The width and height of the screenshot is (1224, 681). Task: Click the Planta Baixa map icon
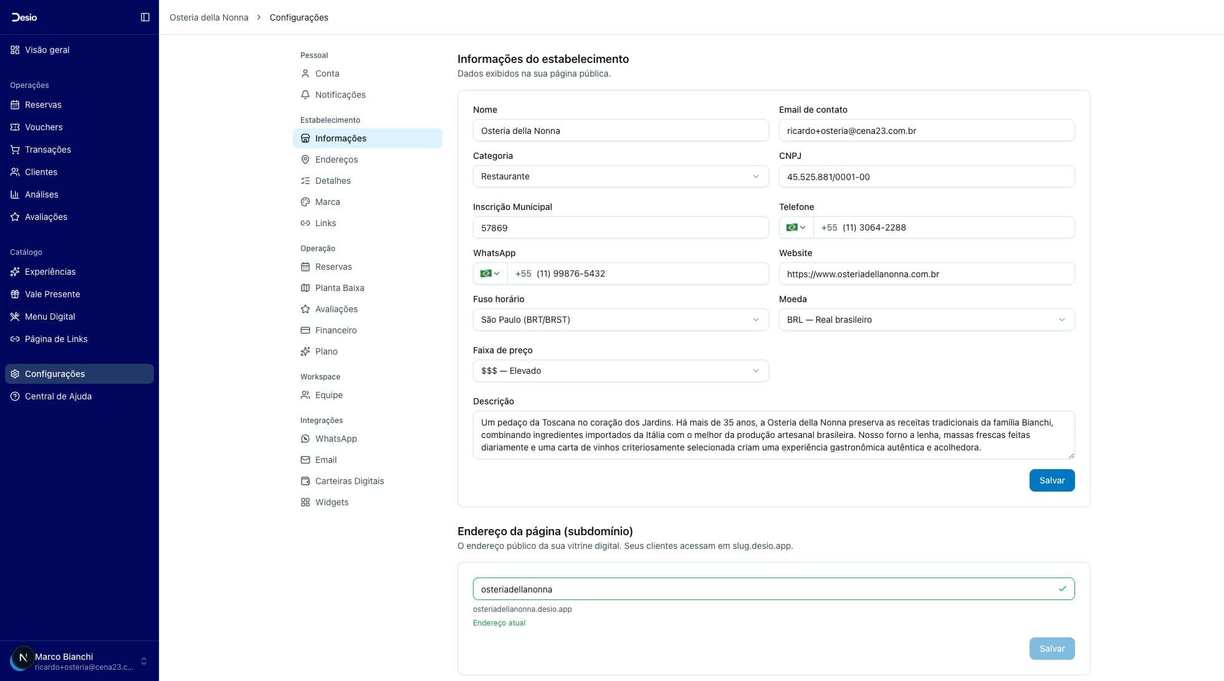point(305,288)
